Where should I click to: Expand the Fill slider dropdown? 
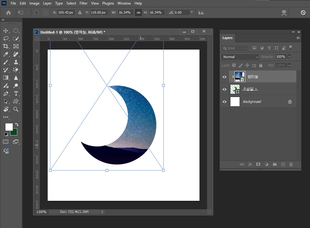click(x=289, y=65)
